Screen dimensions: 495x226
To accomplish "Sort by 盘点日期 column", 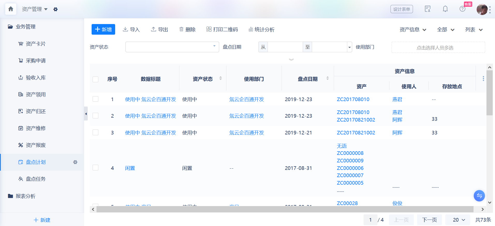I will 328,78.
